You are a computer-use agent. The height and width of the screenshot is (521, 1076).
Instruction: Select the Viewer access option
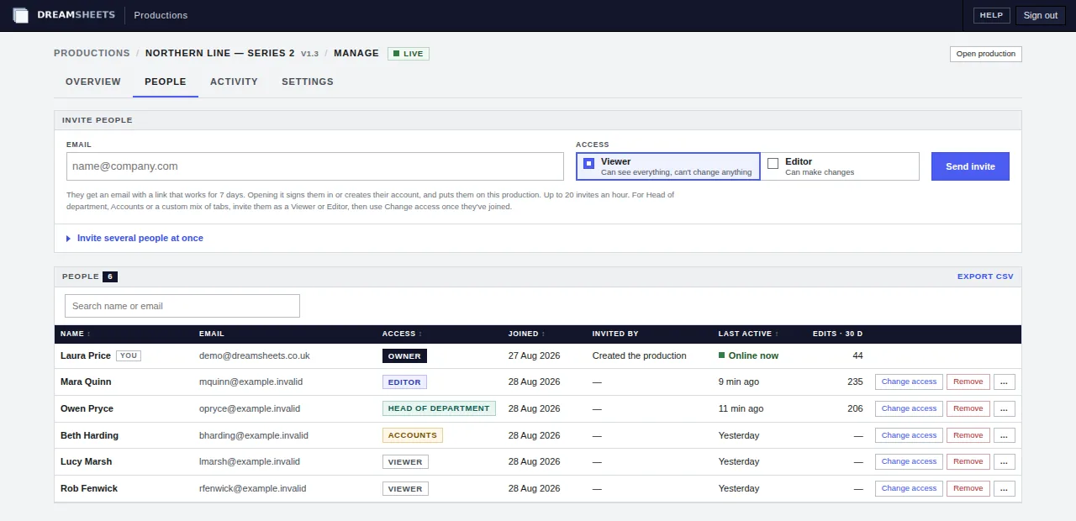[x=668, y=166]
